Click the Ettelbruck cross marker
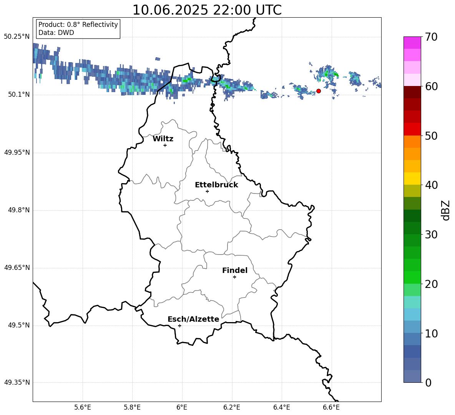This screenshot has width=455, height=415. (x=207, y=191)
